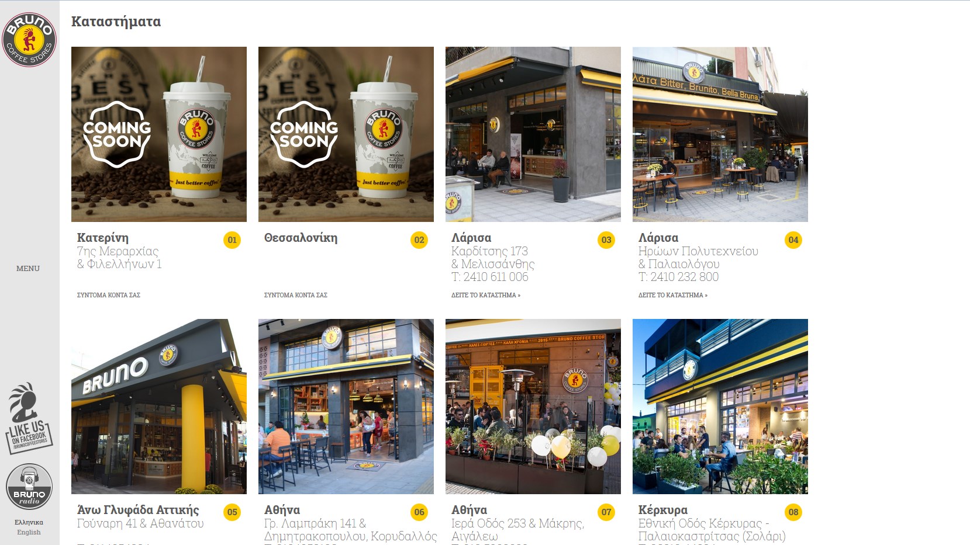This screenshot has width=970, height=545.
Task: Open the Άνω Γλυφάδα store photo
Action: tap(159, 407)
